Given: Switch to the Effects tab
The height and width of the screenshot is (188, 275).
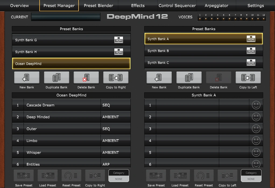Looking at the screenshot, I should tap(138, 6).
